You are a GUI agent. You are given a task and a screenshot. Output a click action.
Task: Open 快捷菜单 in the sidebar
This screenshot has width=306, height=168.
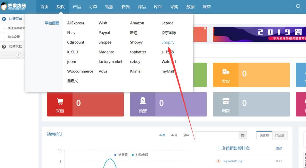pos(15,19)
